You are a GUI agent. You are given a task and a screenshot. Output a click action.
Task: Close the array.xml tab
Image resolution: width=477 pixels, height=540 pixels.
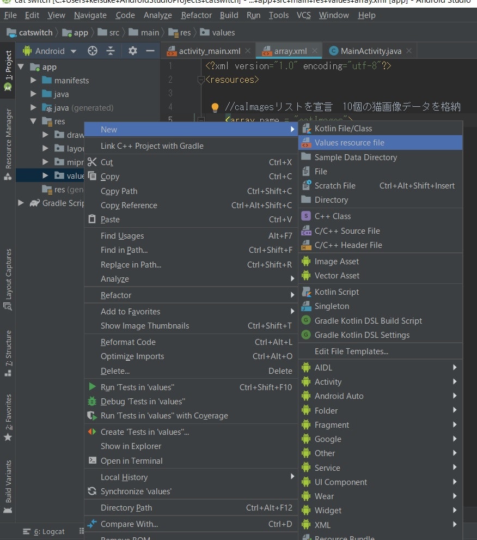315,51
